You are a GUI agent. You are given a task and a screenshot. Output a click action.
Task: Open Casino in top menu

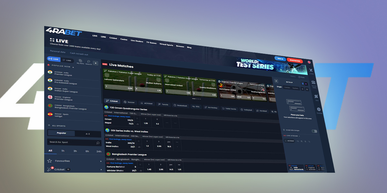tap(124, 39)
